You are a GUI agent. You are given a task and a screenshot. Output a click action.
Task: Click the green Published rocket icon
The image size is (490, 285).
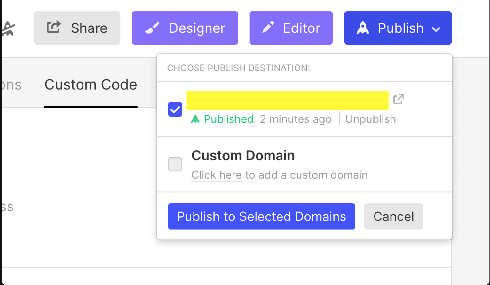tap(195, 119)
